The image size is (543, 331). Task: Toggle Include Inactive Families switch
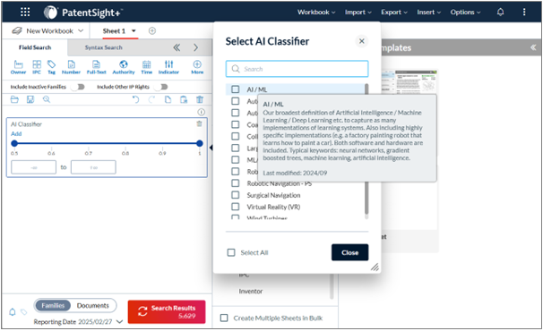[x=78, y=87]
